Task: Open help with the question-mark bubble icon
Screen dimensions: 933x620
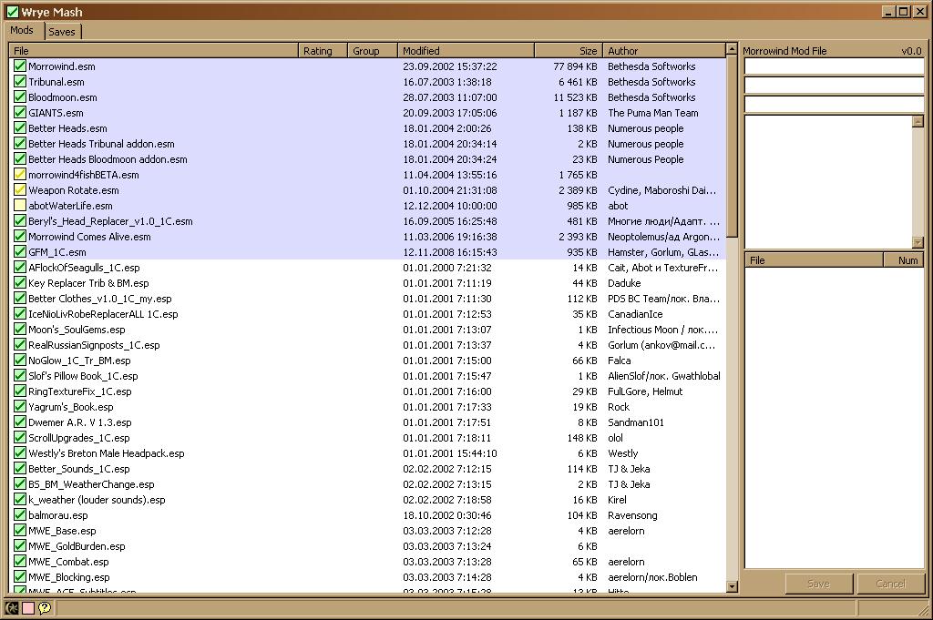Action: click(45, 607)
